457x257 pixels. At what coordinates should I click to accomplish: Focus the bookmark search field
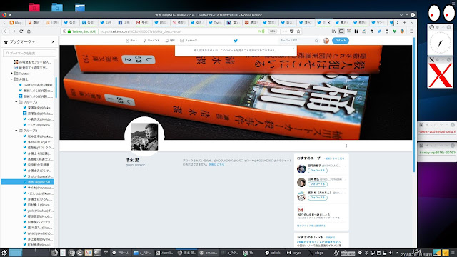29,54
